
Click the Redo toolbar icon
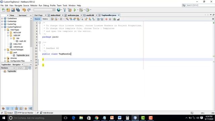(x=29, y=10)
